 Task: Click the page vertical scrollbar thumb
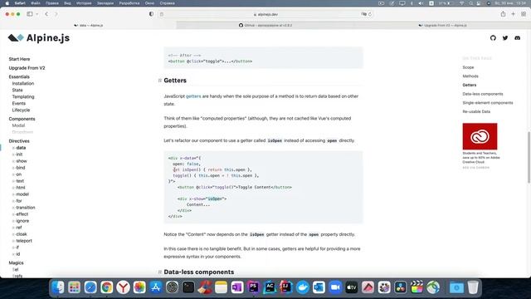click(x=529, y=158)
